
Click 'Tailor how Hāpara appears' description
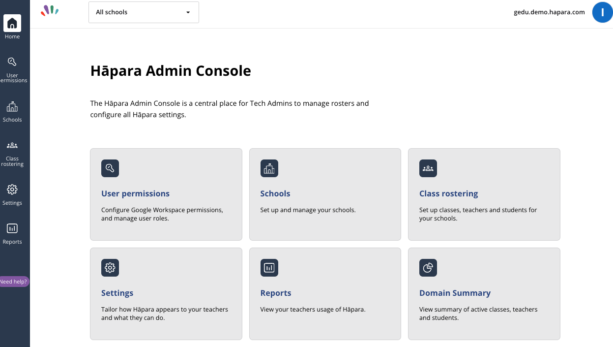tap(165, 314)
